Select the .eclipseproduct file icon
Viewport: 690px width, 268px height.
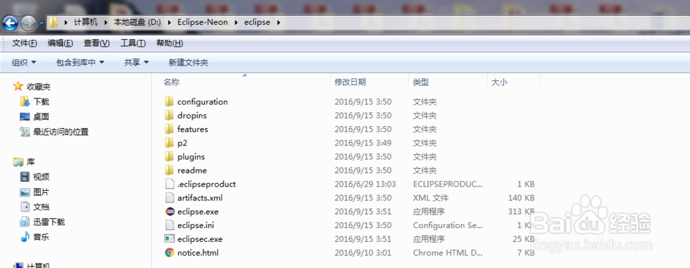[170, 184]
